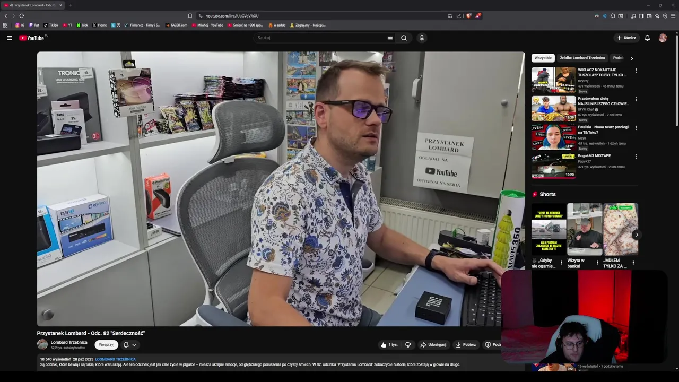
Task: Open options for BoguśM3 MIXTAPE video
Action: 636,157
